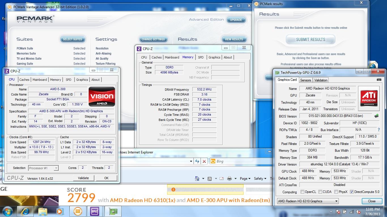387x217 pixels.
Task: Select About tab in front CPU-Z window
Action: [x=95, y=80]
